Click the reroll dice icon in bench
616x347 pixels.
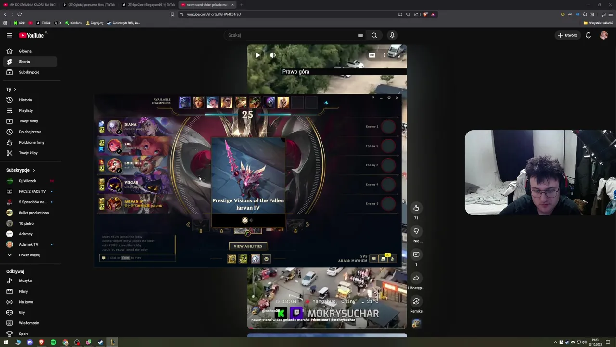(326, 103)
